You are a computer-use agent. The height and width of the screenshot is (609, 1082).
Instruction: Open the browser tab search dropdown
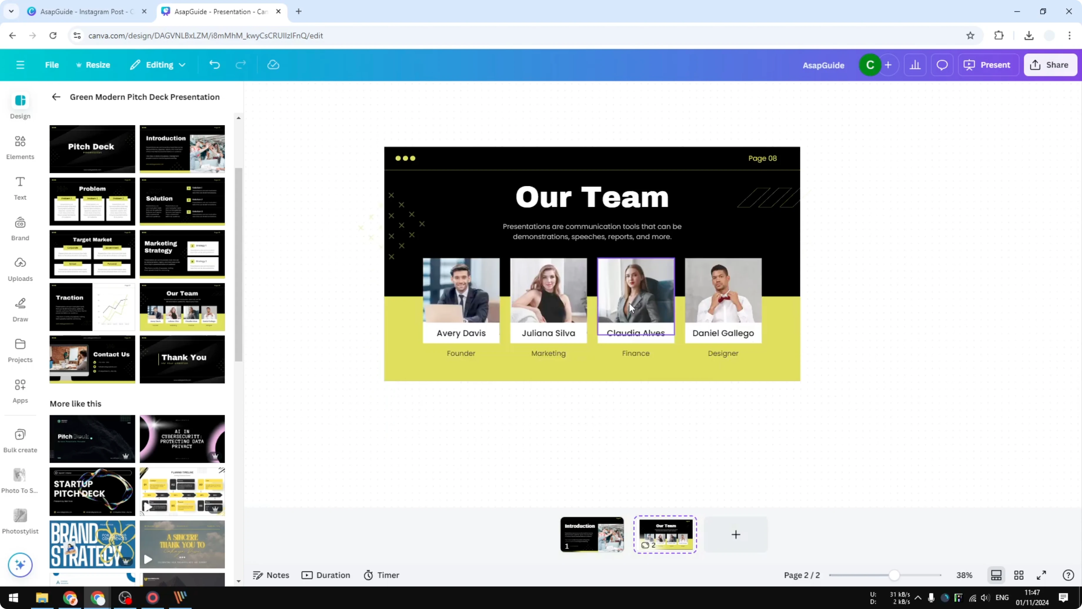[x=11, y=11]
